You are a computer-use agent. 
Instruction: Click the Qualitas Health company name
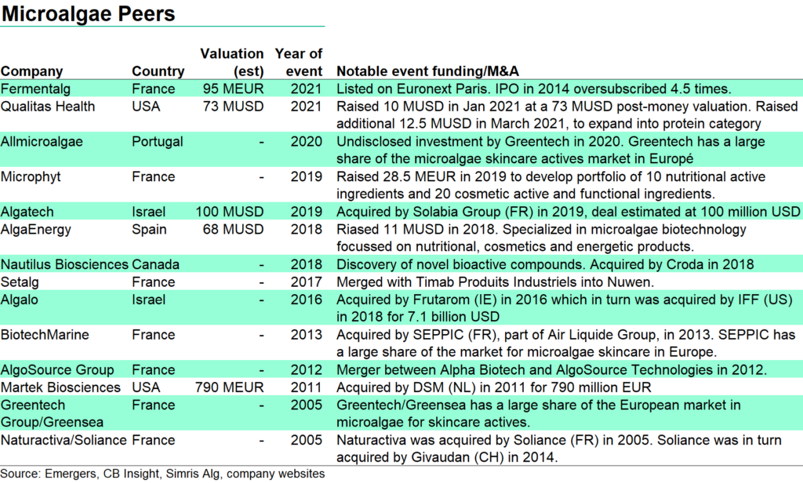[x=48, y=107]
